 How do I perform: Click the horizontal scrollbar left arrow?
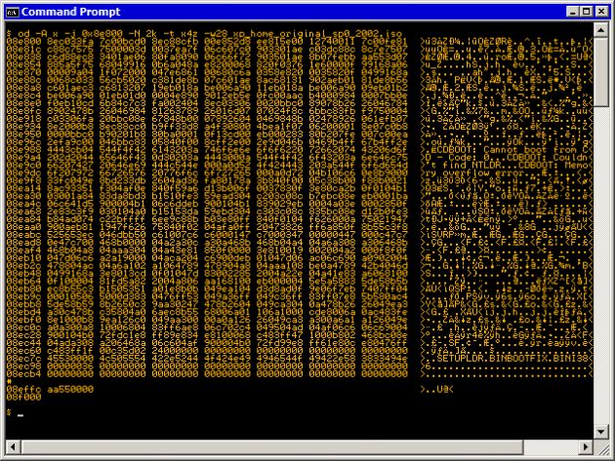(x=13, y=446)
